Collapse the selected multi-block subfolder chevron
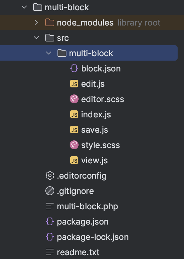This screenshot has height=259, width=184. point(49,53)
